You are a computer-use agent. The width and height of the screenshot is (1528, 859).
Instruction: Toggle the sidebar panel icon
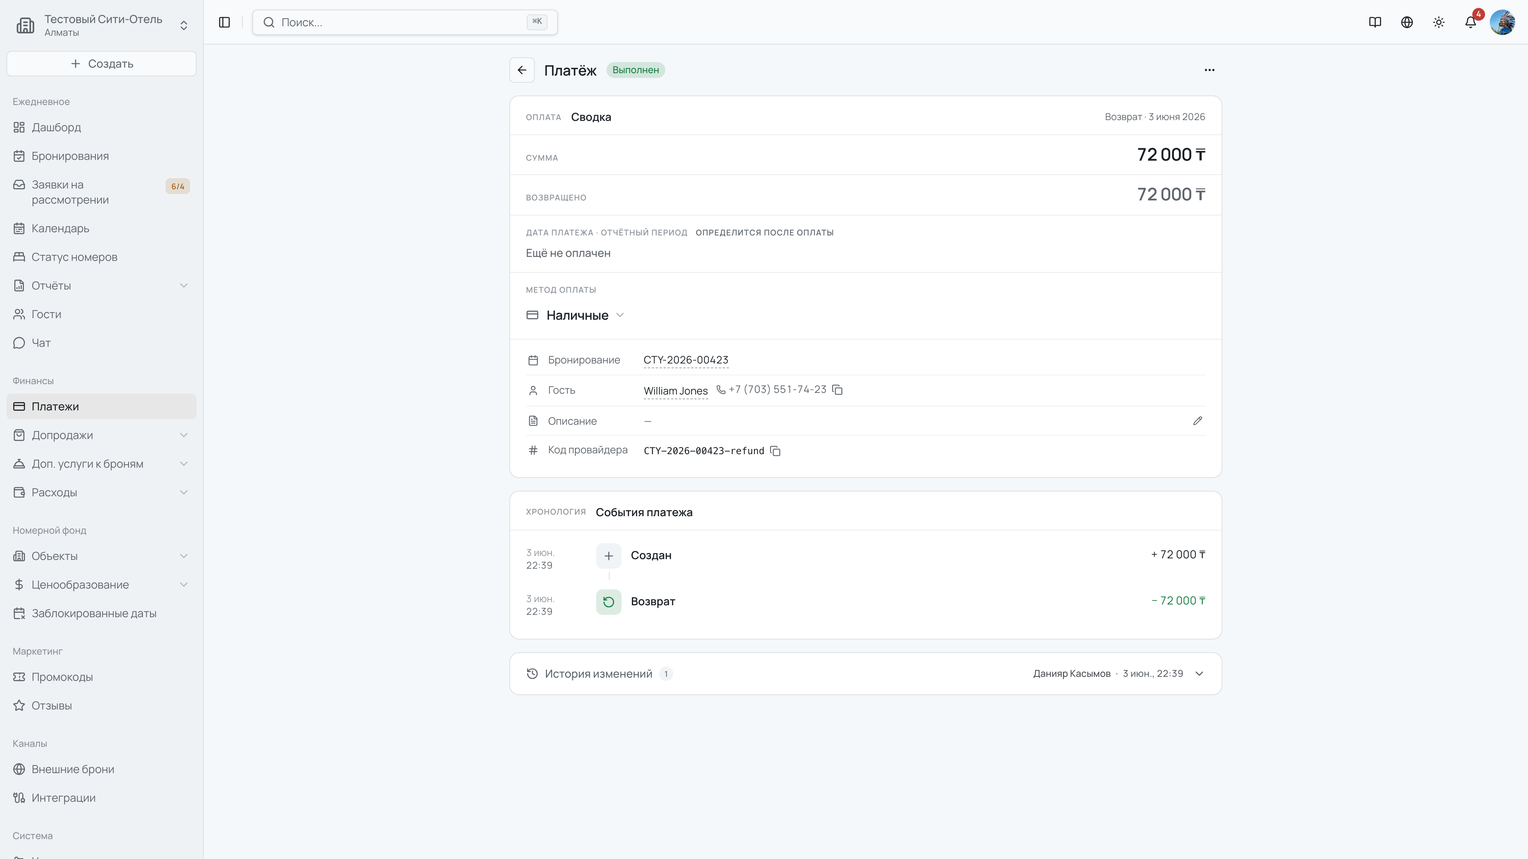[x=224, y=22]
